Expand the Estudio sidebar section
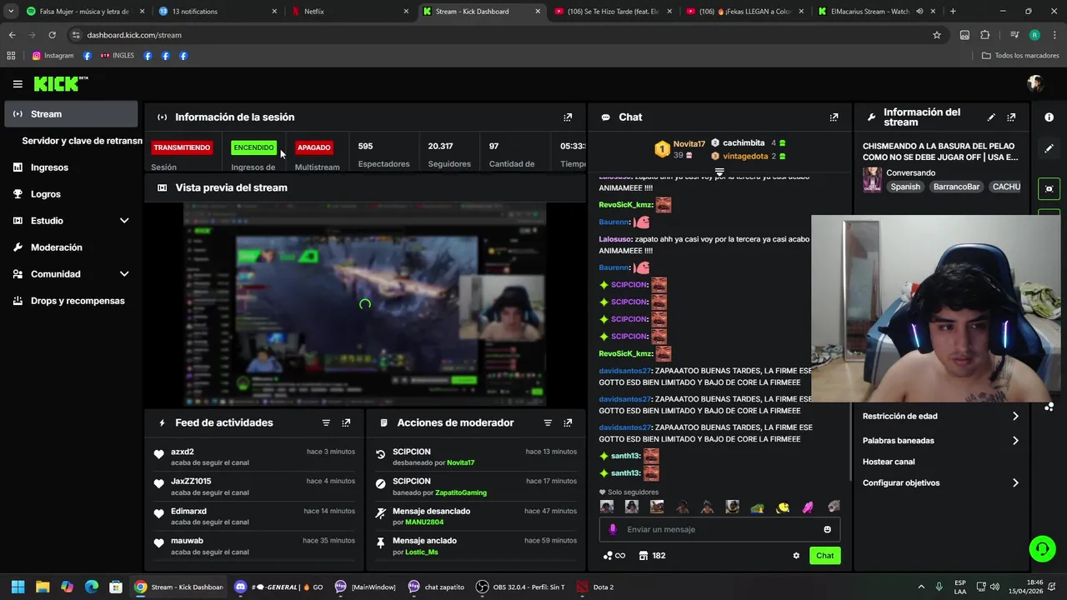This screenshot has width=1067, height=600. tap(124, 221)
